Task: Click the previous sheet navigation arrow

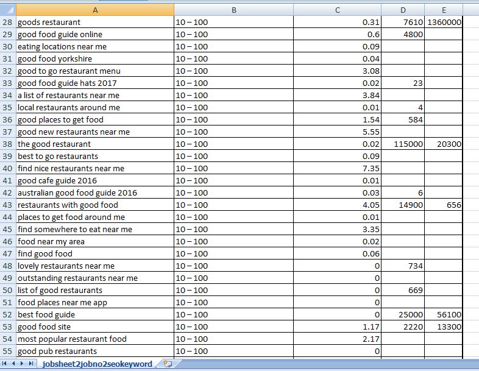Action: coord(15,364)
